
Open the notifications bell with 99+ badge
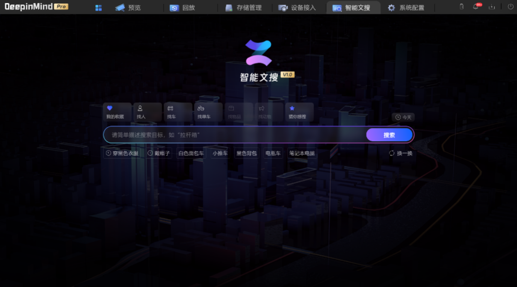point(477,6)
